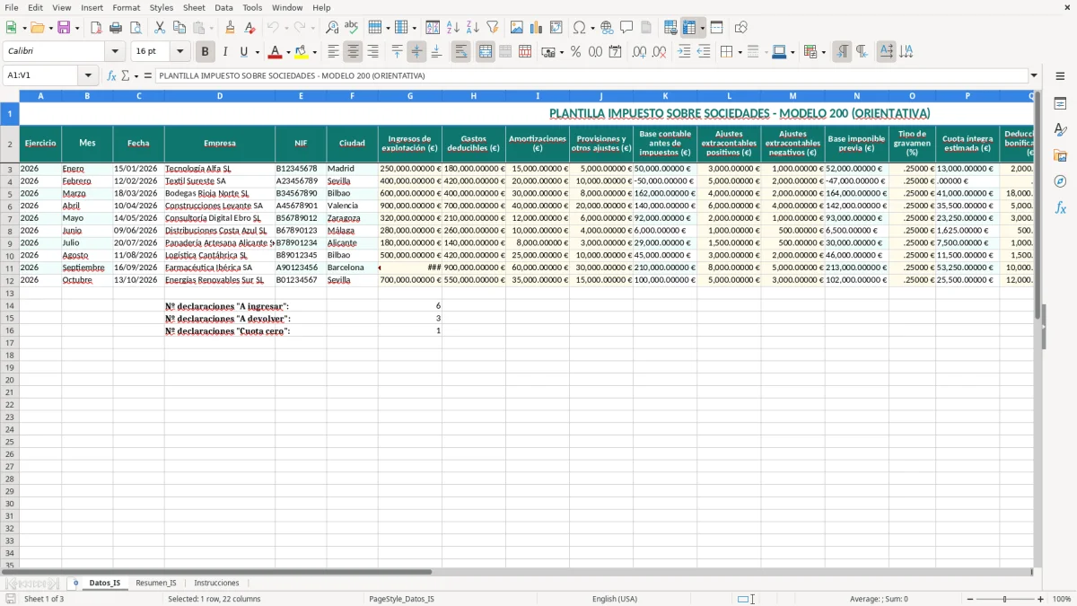Viewport: 1077px width, 606px height.
Task: Open Save button dropdown arrow
Action: click(77, 28)
